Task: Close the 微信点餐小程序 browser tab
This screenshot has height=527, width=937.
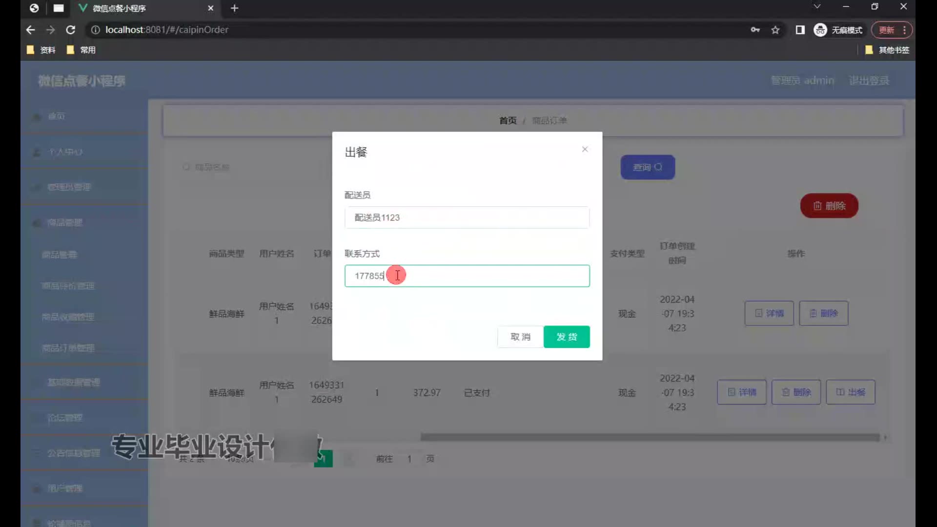Action: coord(211,8)
